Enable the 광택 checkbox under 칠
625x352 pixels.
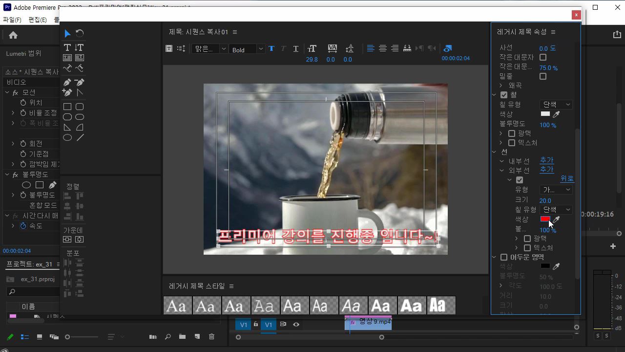pos(512,133)
